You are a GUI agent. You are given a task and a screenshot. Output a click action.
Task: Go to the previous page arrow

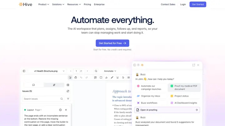click(x=71, y=71)
